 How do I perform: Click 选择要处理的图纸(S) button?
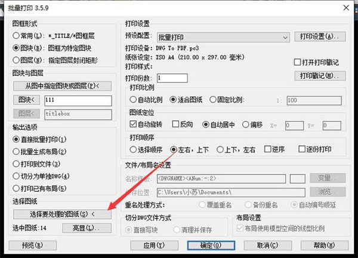[62, 215]
